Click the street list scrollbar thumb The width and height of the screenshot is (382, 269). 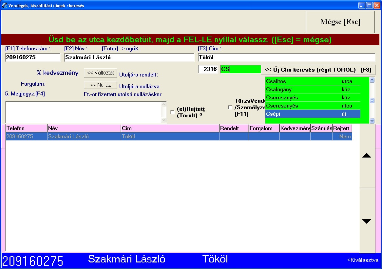[372, 100]
